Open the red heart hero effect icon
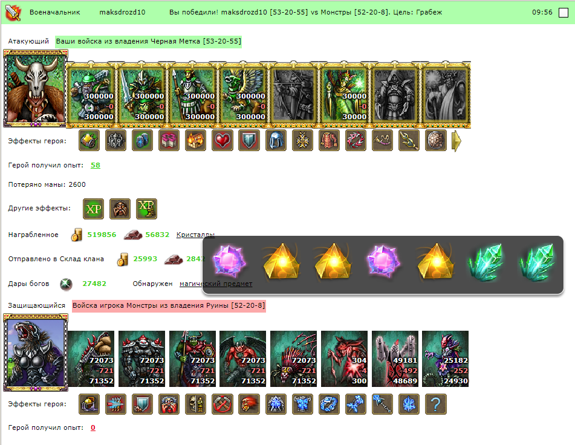Viewport: 575px width, 445px height. (x=223, y=140)
